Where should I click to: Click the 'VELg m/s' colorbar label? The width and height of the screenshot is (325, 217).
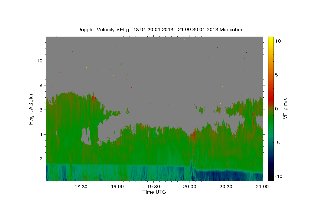[285, 108]
